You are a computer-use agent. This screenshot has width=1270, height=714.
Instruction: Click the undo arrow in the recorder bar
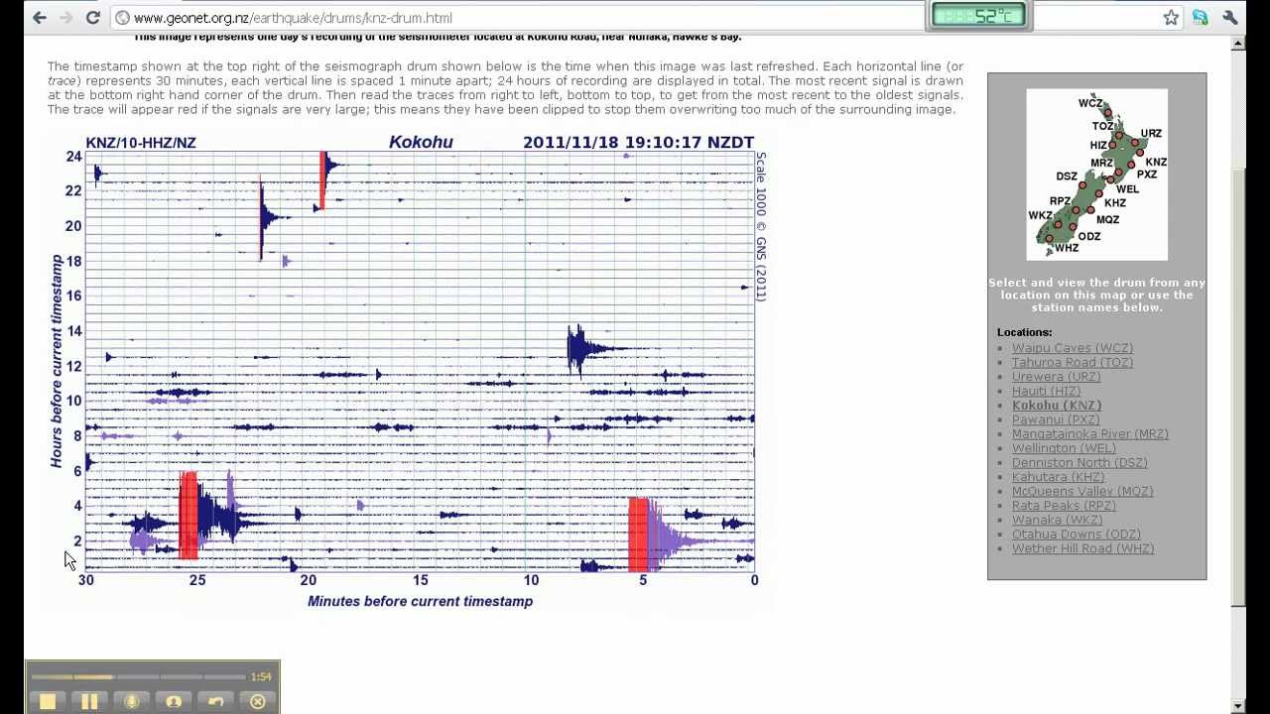(215, 701)
